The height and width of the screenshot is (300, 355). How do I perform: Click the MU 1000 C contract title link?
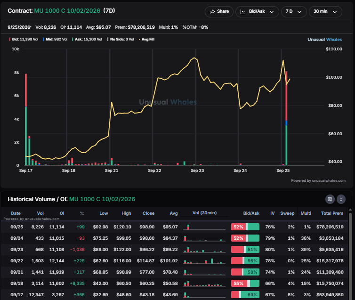point(67,11)
